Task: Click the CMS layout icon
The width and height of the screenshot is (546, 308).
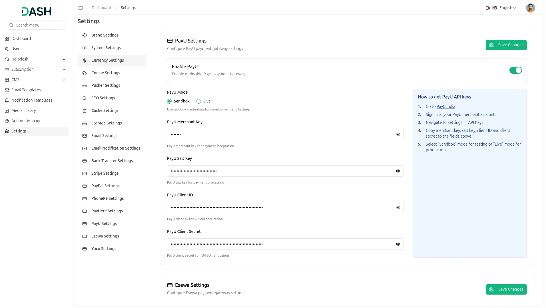Action: coord(7,80)
